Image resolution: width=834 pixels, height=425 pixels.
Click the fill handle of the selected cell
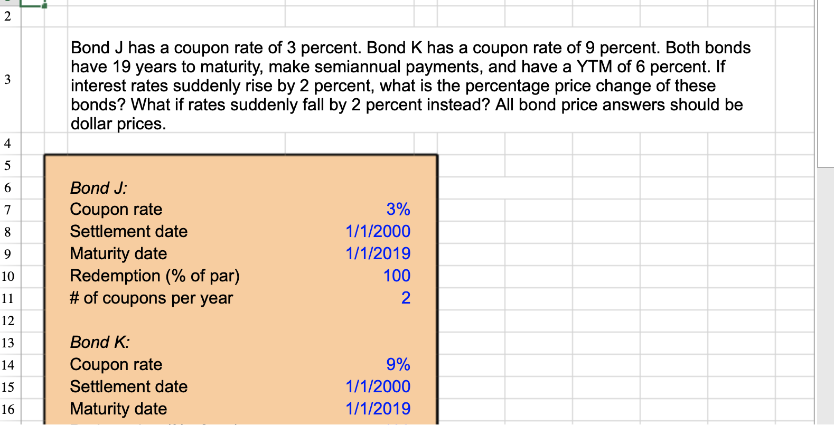[x=45, y=7]
